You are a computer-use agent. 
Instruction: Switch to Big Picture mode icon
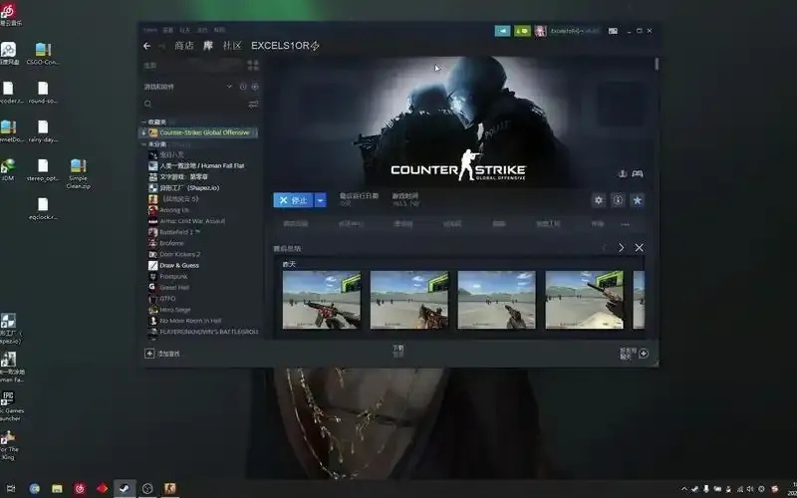tap(613, 31)
